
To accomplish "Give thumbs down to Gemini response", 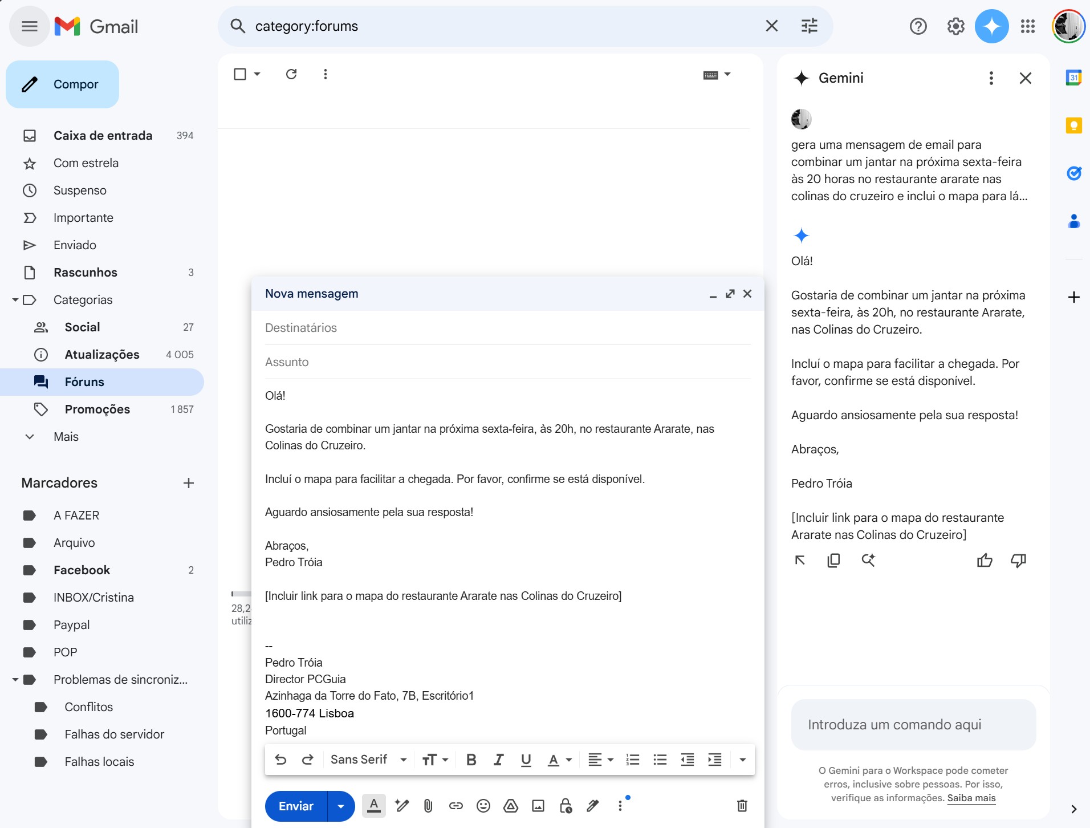I will pos(1018,560).
